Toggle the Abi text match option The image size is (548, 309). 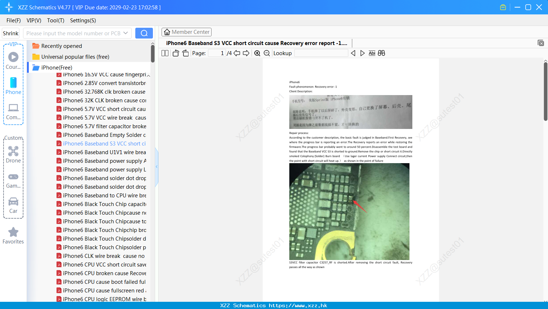click(372, 53)
